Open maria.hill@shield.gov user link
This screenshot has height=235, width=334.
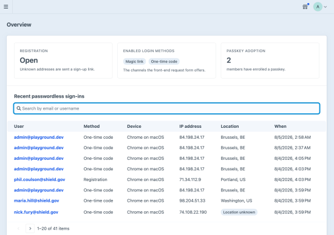click(36, 200)
